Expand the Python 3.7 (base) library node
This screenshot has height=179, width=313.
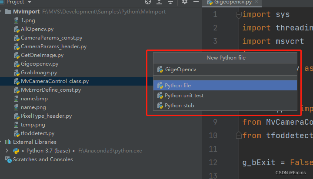[7, 151]
